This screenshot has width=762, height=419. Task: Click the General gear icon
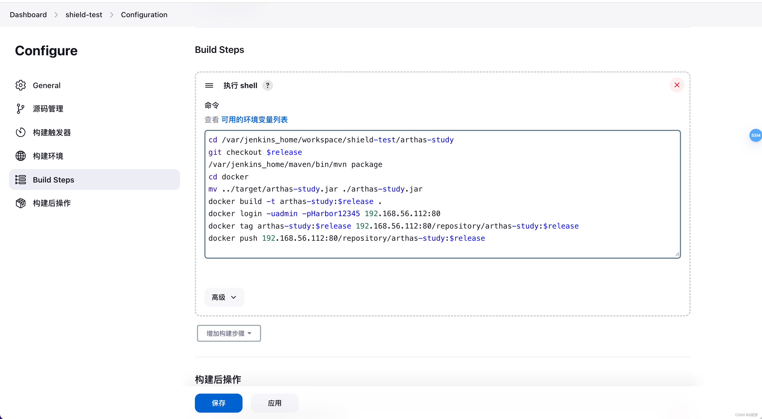click(x=20, y=85)
